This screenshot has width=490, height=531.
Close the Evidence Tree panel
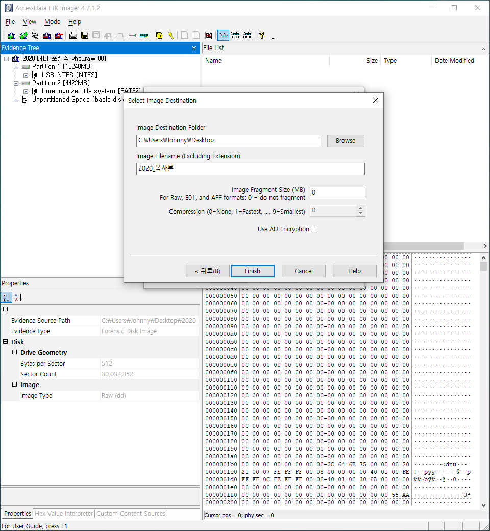(194, 49)
